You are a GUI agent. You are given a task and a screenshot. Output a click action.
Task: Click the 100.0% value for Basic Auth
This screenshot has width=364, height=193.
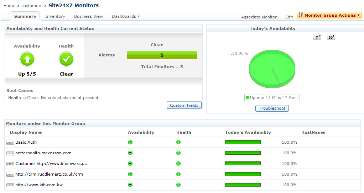click(x=290, y=142)
